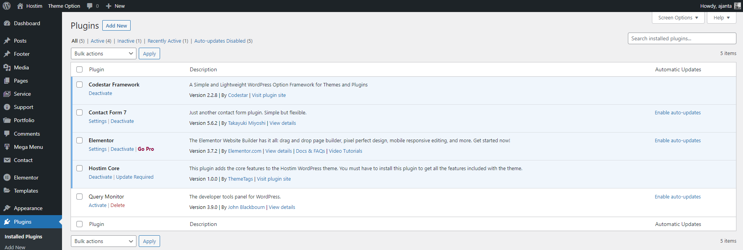Screen dimensions: 743x250
Task: Tick the Query Monitor plugin checkbox
Action: coord(79,197)
